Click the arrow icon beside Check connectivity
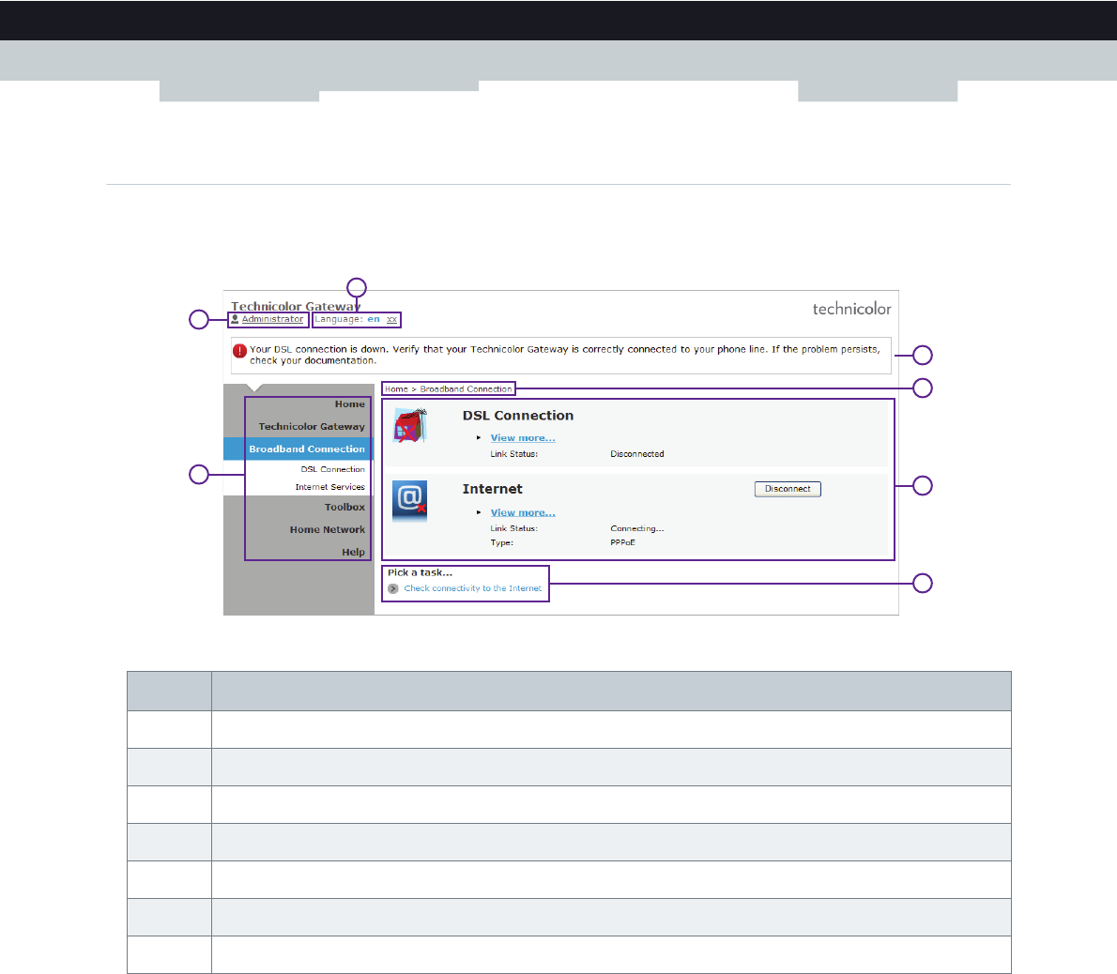The height and width of the screenshot is (974, 1117). (393, 589)
